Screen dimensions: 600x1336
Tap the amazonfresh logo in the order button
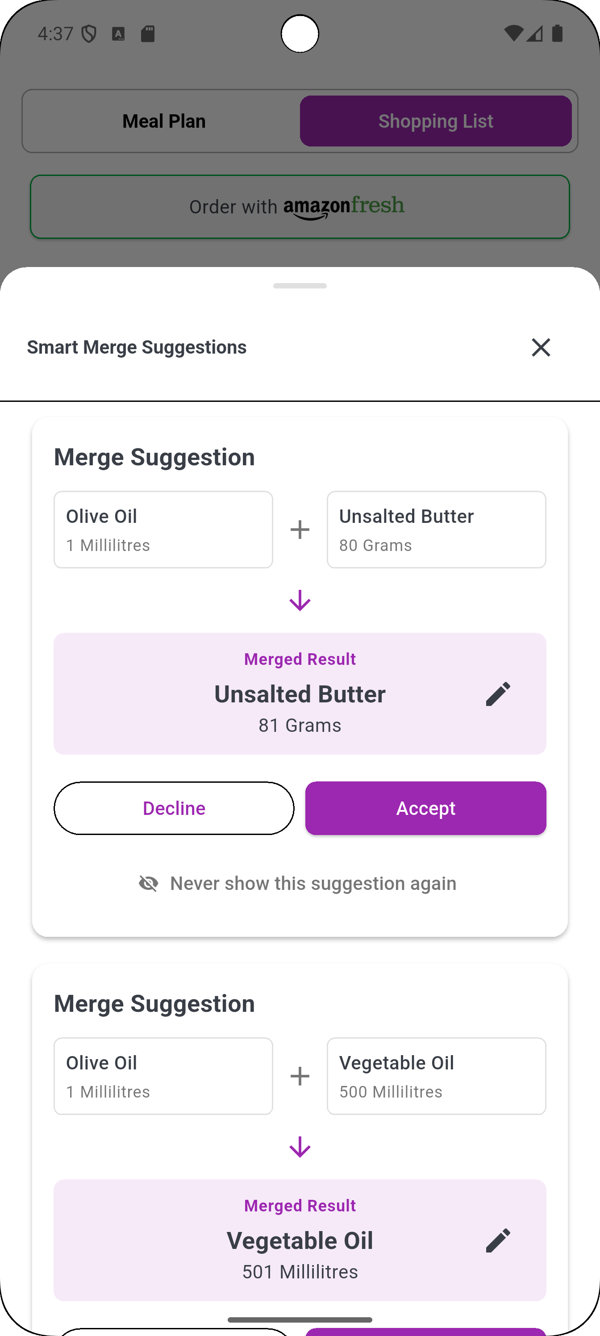pos(344,206)
